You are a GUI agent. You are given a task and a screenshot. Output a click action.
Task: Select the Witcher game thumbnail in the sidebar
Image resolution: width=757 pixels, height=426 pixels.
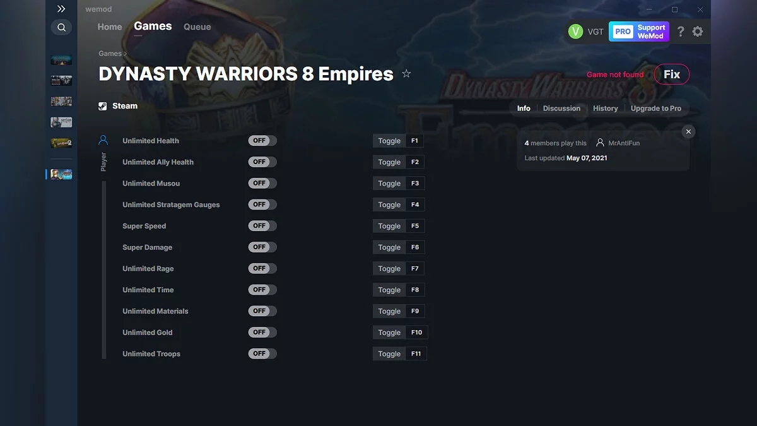coord(60,122)
